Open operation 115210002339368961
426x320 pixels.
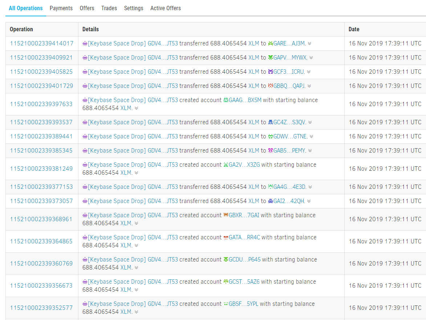tap(41, 219)
